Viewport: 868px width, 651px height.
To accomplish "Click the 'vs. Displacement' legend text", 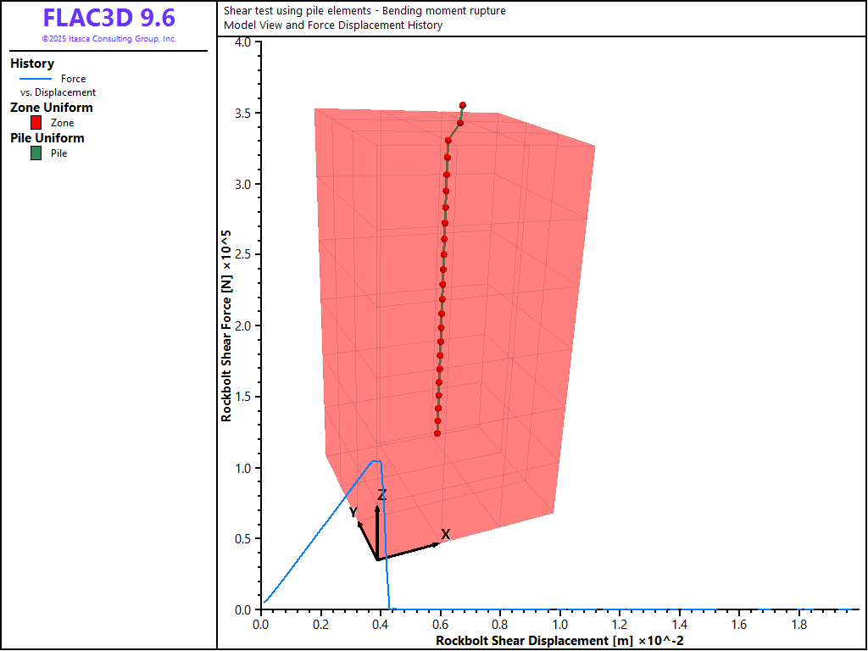I will 58,92.
